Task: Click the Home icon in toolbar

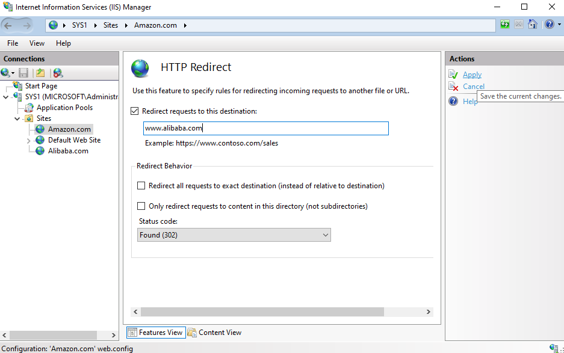Action: [533, 25]
